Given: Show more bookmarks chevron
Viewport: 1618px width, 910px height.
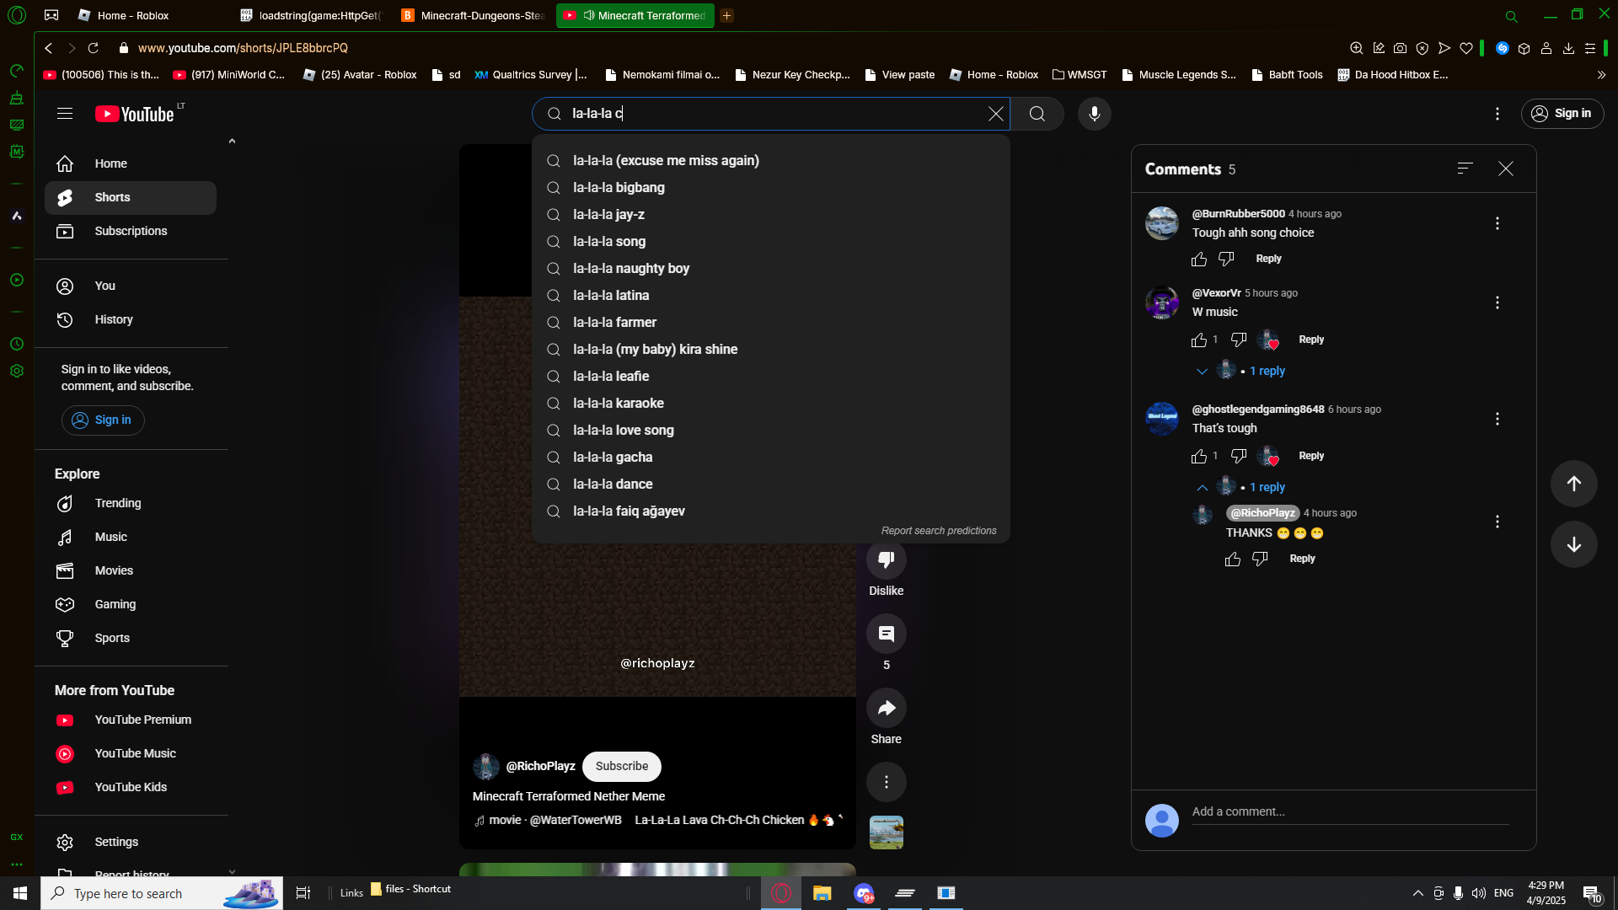Looking at the screenshot, I should click(x=1601, y=75).
